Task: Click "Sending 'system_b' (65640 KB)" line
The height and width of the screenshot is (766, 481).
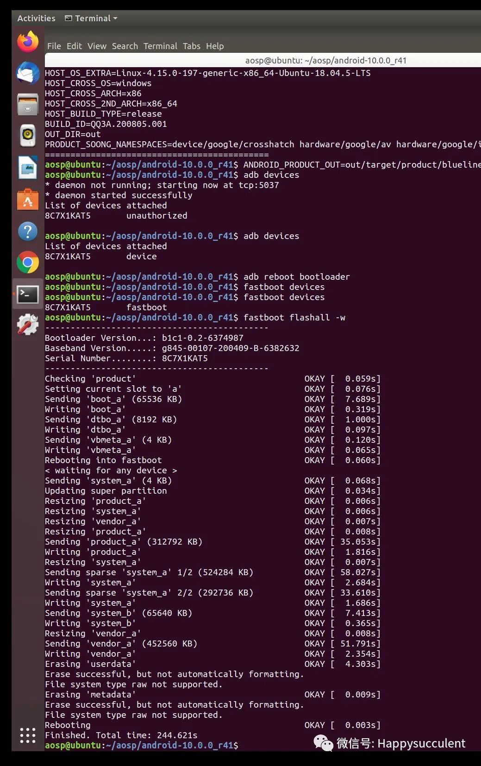Action: coord(213,613)
